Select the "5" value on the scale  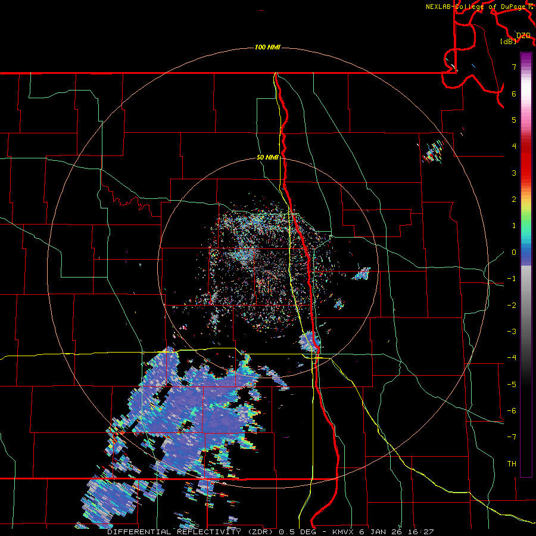[514, 120]
